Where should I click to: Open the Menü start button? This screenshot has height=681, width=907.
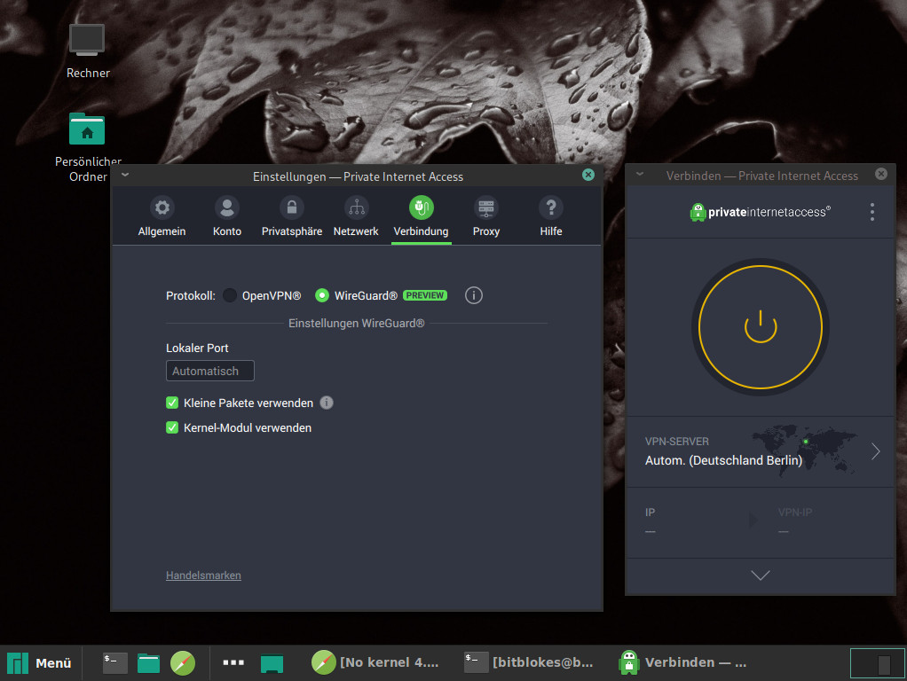pos(39,663)
